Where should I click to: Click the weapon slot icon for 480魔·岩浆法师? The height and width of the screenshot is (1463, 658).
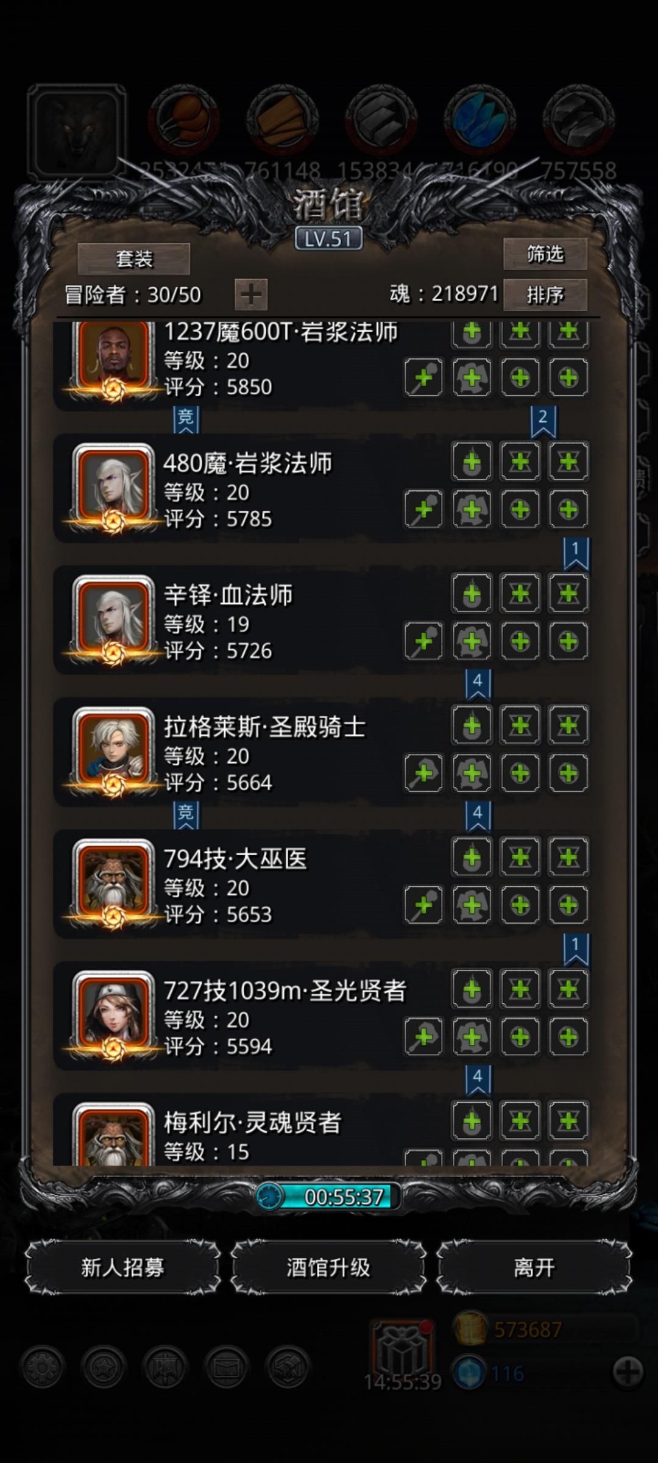click(423, 510)
